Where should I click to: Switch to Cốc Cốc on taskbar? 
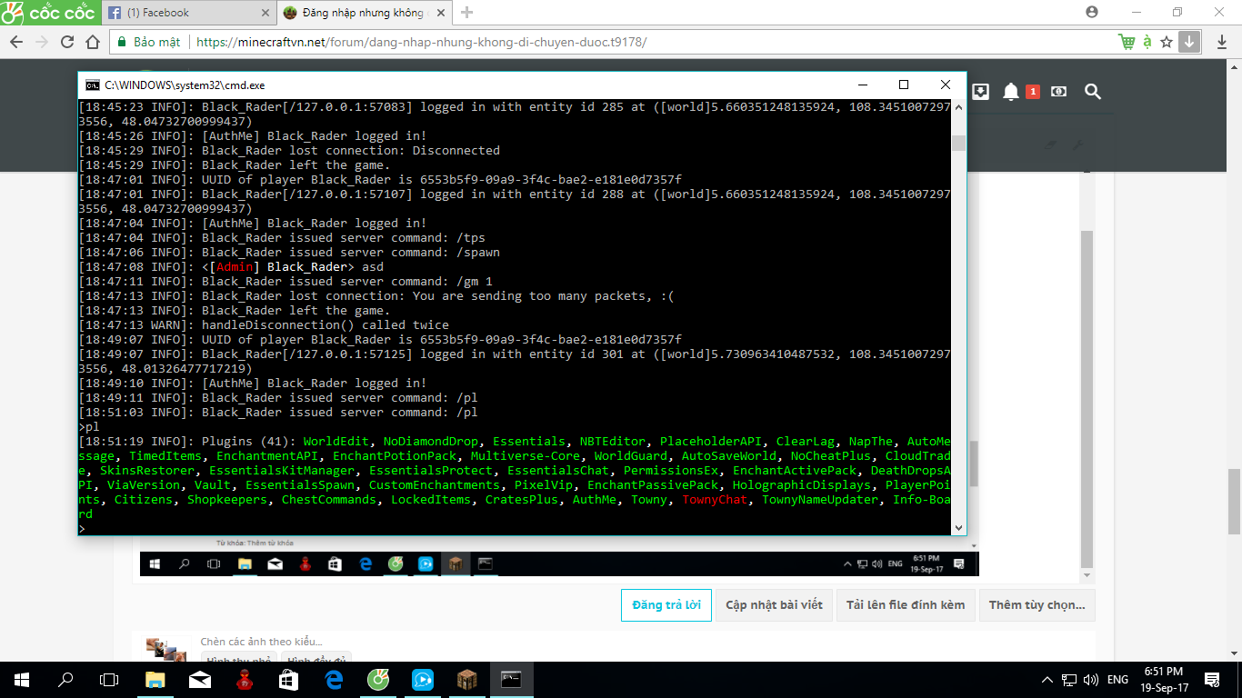tap(378, 680)
